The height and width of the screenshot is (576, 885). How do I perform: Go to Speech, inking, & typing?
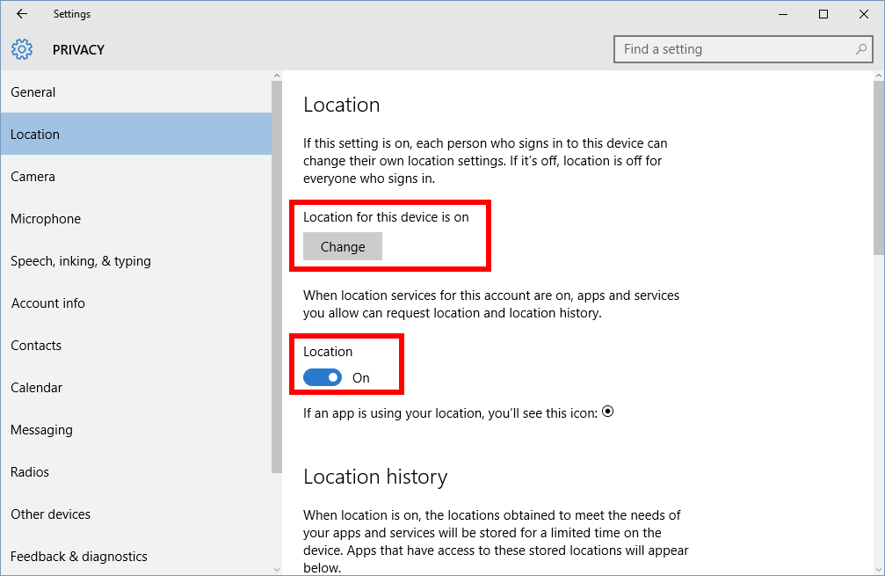(x=81, y=261)
